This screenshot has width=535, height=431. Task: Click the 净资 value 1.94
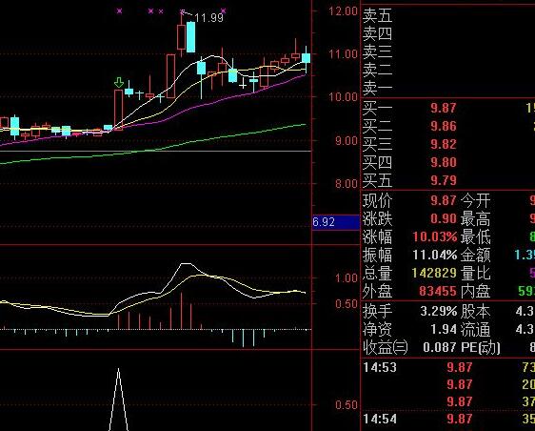point(444,329)
